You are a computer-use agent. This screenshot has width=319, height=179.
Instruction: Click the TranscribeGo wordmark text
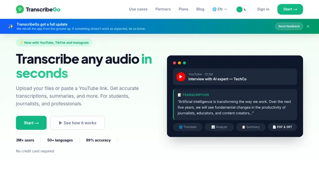[43, 10]
